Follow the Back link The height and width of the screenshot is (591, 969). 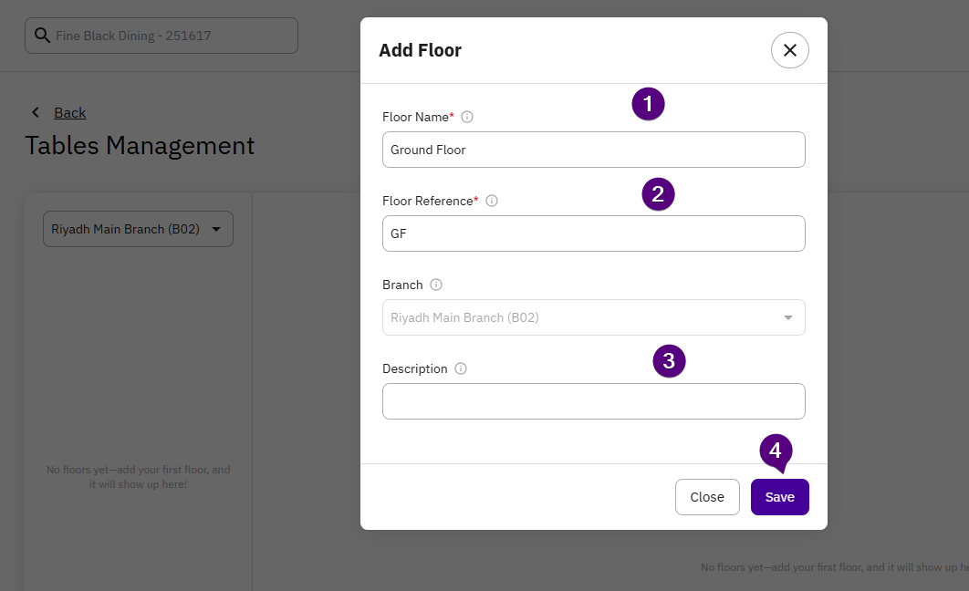tap(69, 112)
